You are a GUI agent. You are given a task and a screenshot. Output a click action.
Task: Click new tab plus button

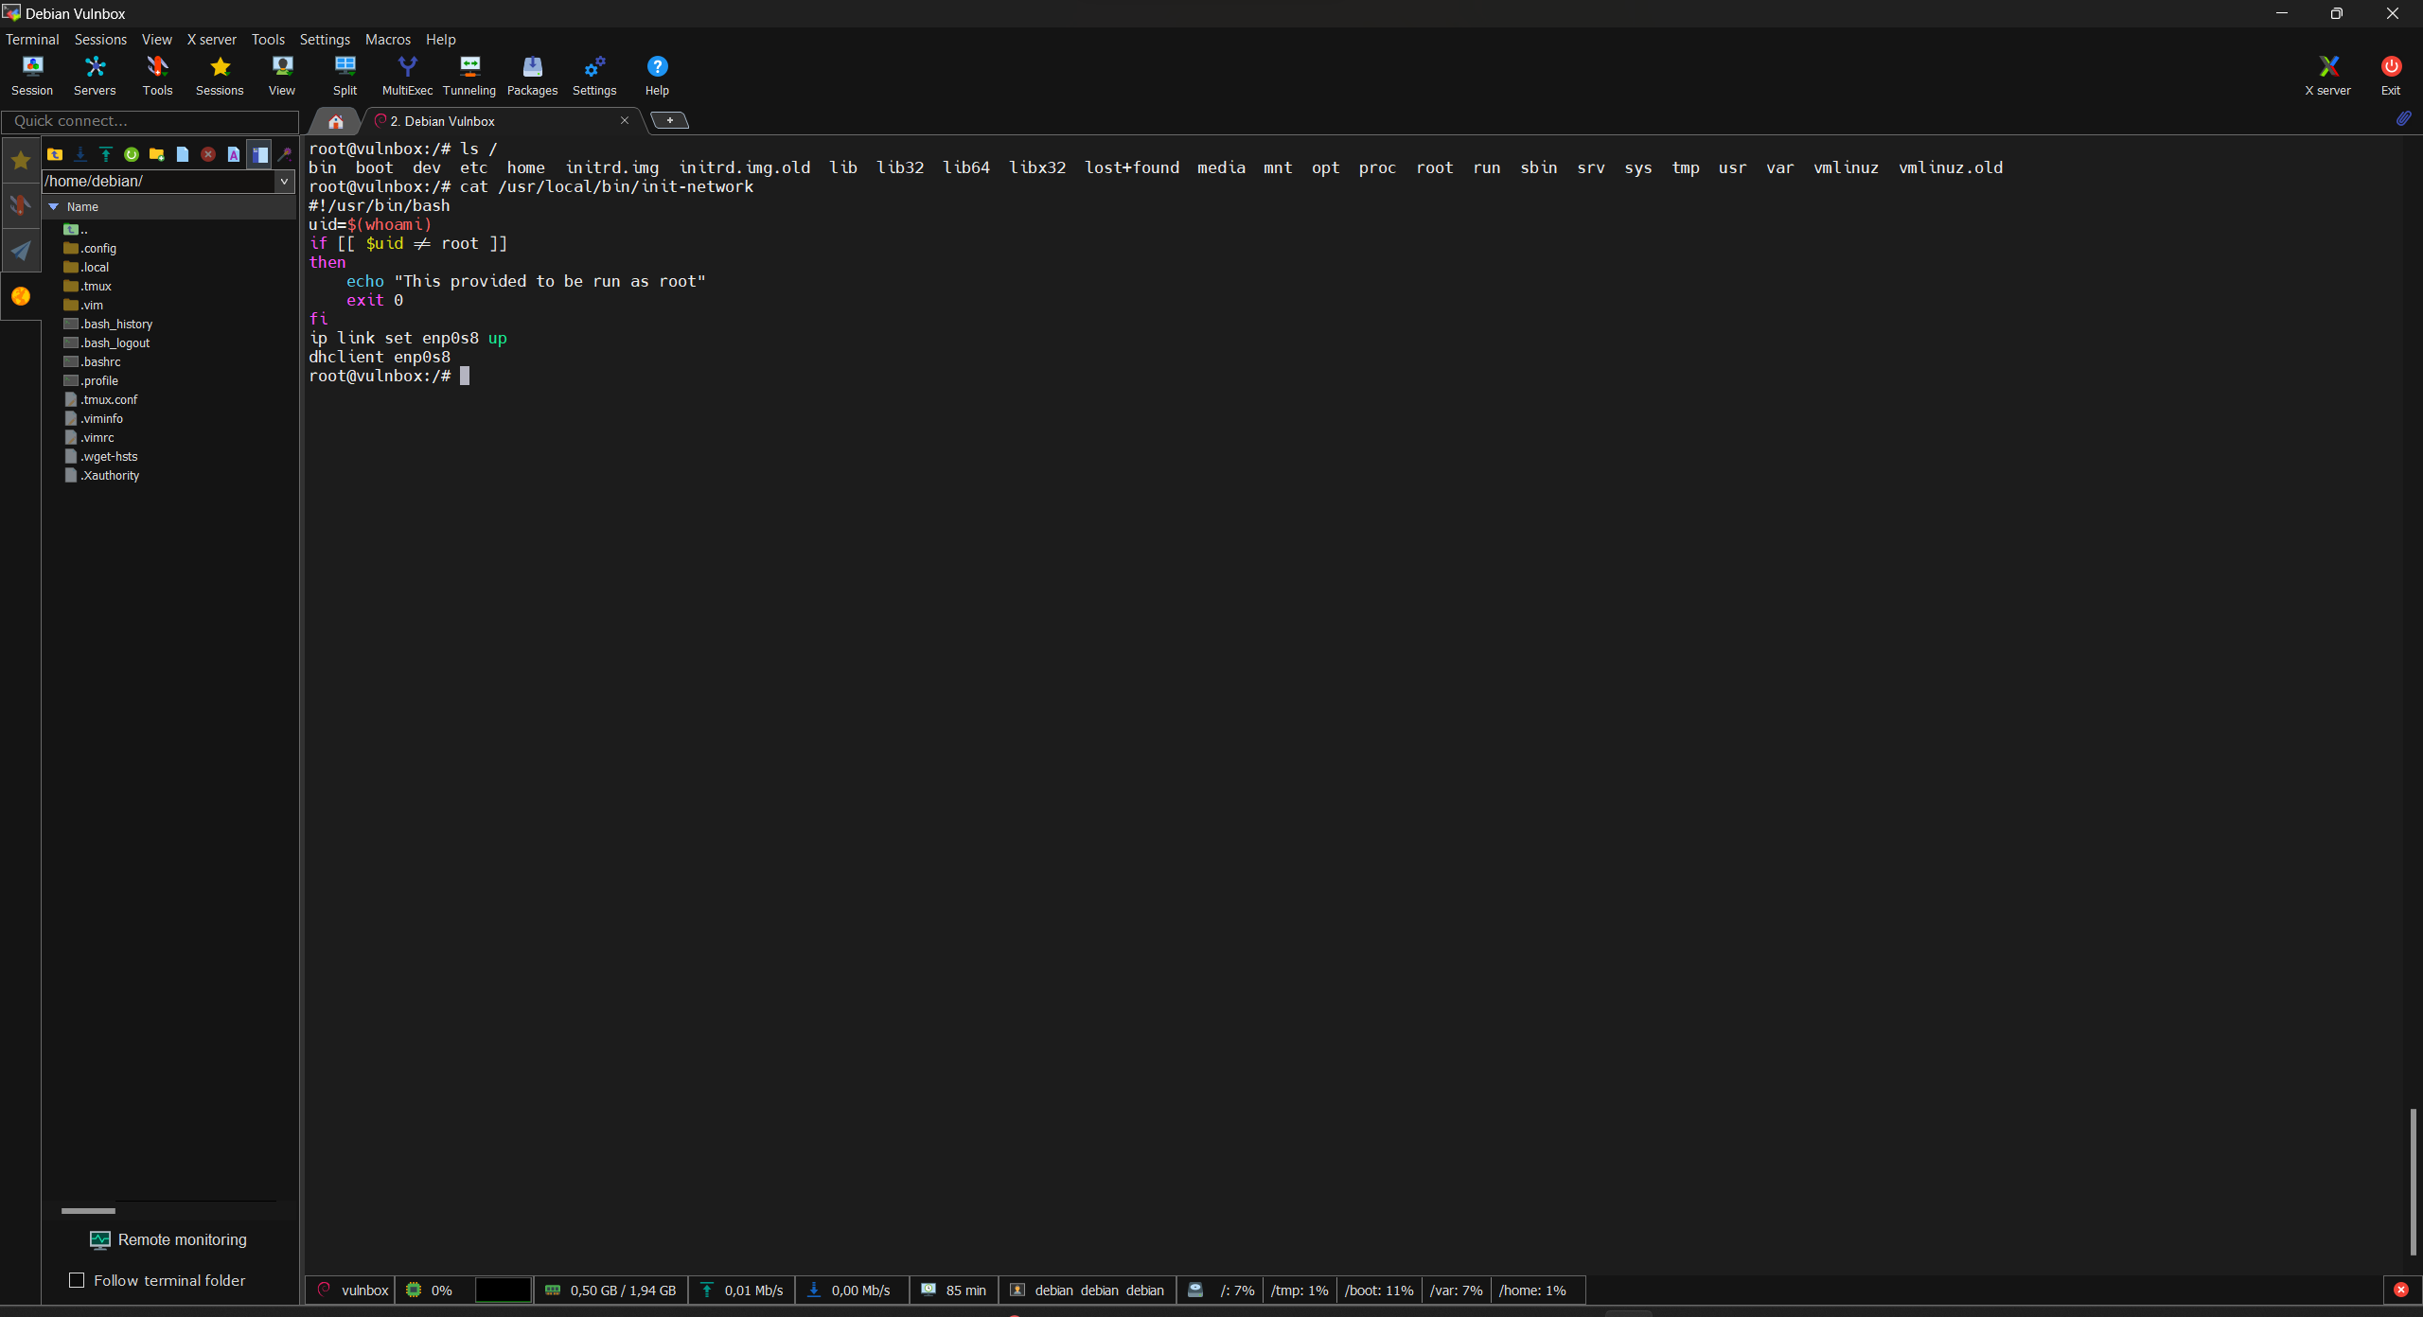point(669,120)
